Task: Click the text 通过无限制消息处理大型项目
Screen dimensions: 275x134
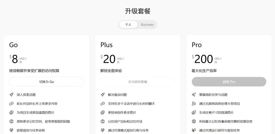Action: (x=219, y=104)
